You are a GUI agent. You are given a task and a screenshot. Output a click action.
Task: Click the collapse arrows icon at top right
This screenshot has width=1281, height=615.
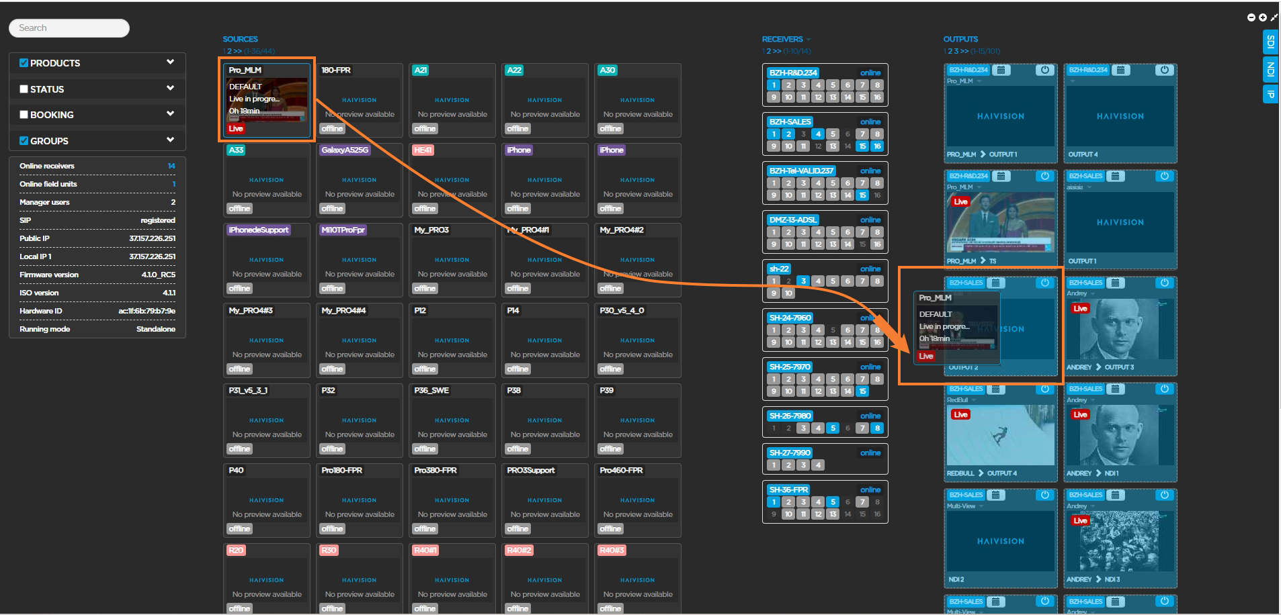point(1274,17)
